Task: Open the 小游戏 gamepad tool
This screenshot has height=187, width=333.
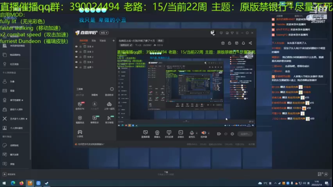Action: pos(80,133)
